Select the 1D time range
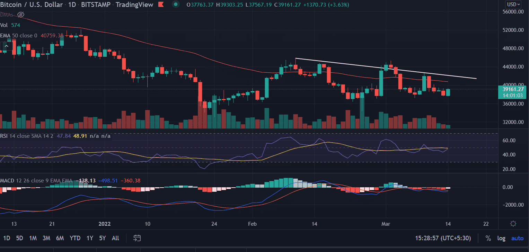529x252 pixels. tap(7, 238)
